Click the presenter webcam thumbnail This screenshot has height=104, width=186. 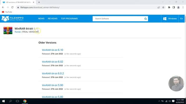[176, 83]
